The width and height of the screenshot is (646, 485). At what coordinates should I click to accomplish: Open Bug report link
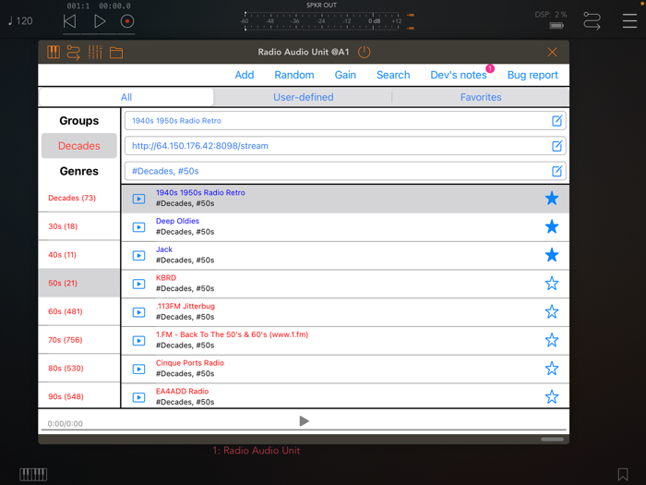(x=532, y=75)
